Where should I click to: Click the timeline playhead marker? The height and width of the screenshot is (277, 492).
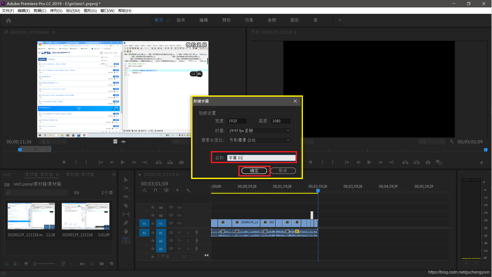[x=318, y=191]
